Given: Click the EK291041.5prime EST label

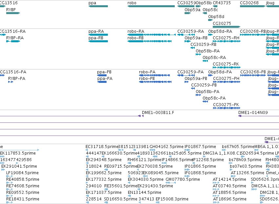Looking at the screenshot, I should click(x=19, y=166).
